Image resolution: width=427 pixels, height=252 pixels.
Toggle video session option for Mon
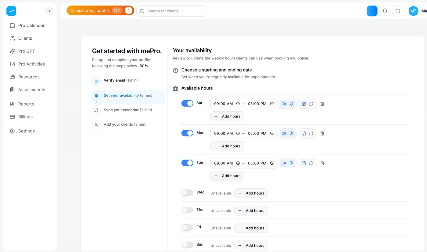pos(284,134)
